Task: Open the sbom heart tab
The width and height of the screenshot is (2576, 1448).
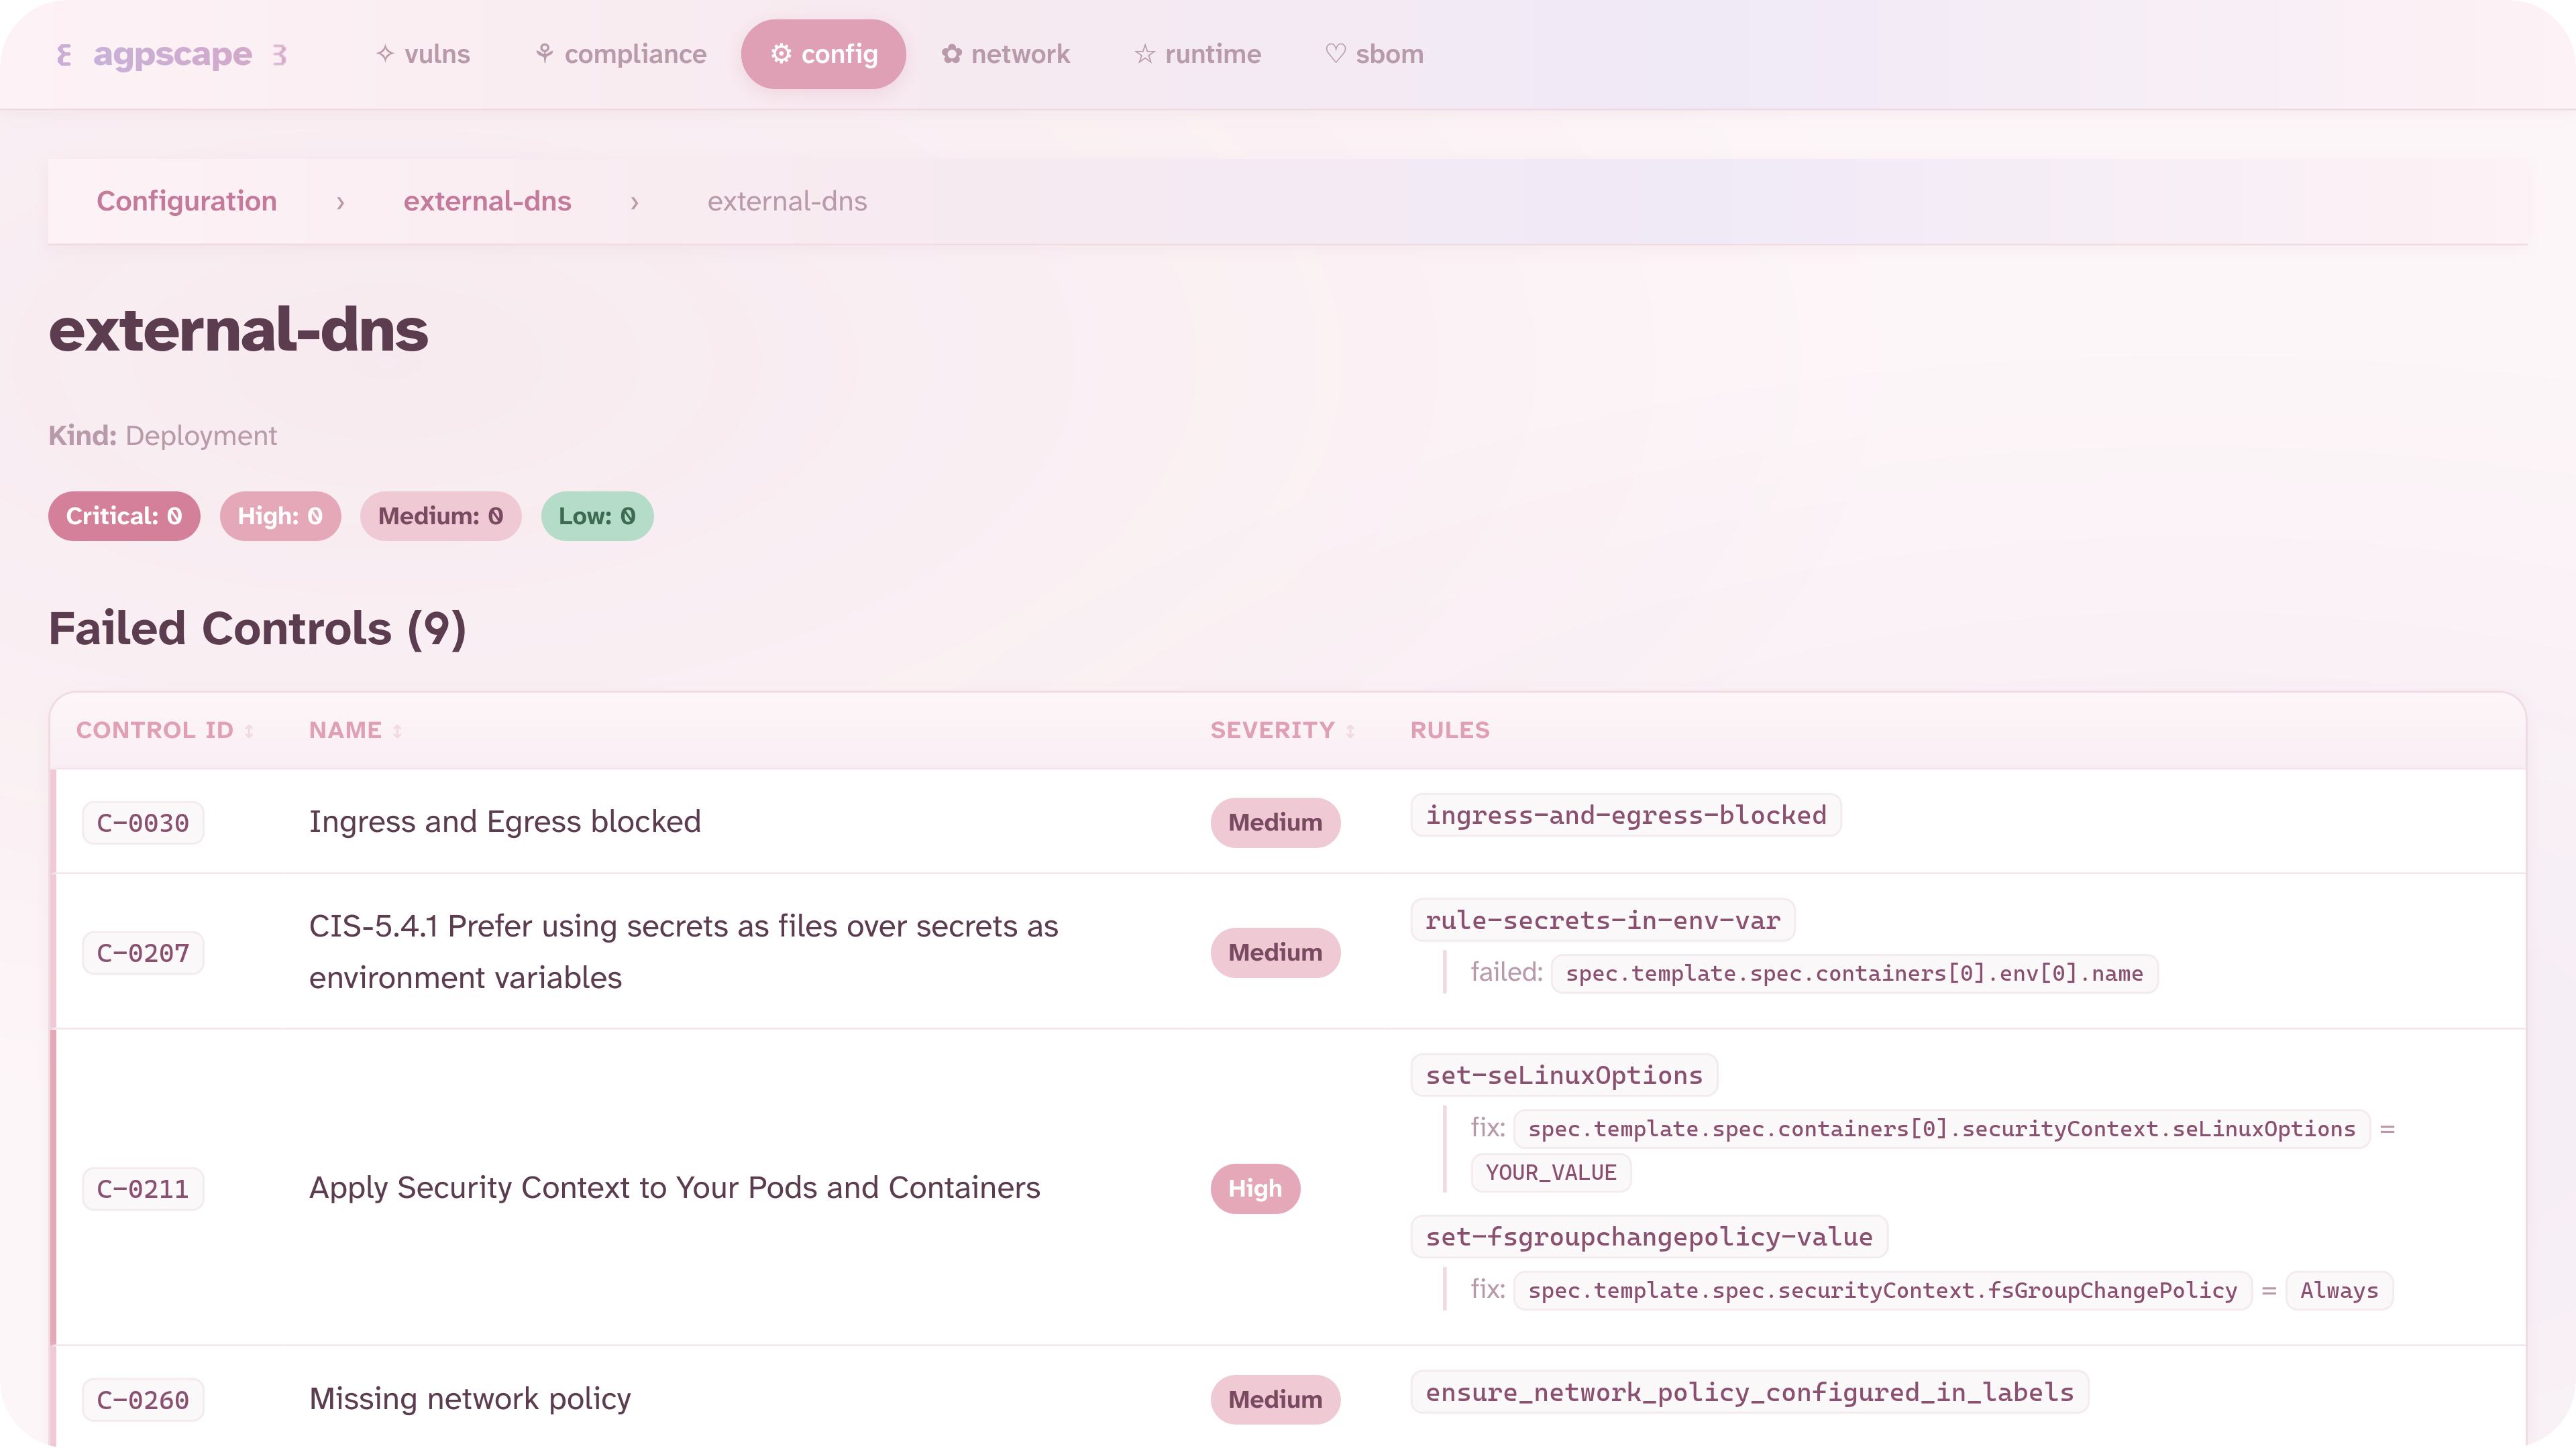Action: 1374,54
